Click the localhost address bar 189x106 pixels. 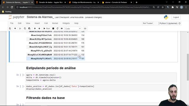[85, 7]
